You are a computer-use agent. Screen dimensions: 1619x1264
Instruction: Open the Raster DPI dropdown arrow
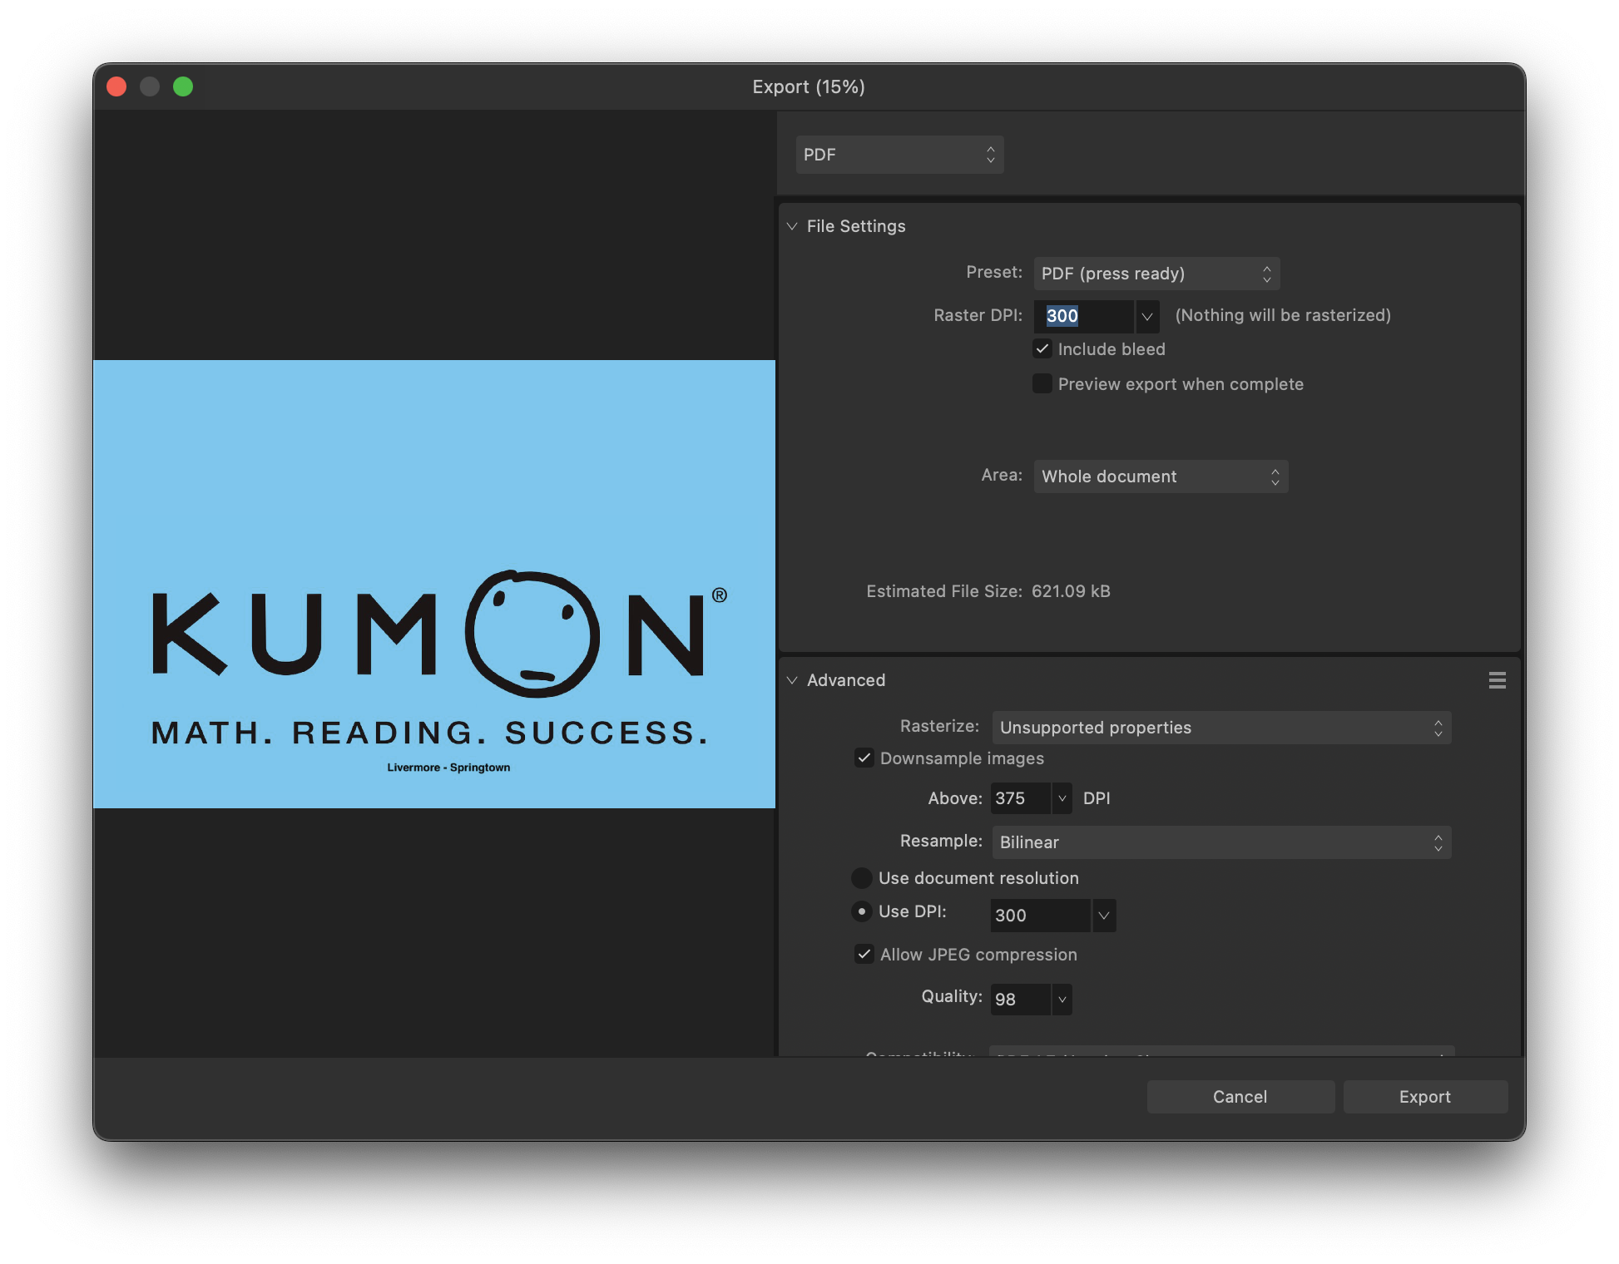click(x=1147, y=316)
